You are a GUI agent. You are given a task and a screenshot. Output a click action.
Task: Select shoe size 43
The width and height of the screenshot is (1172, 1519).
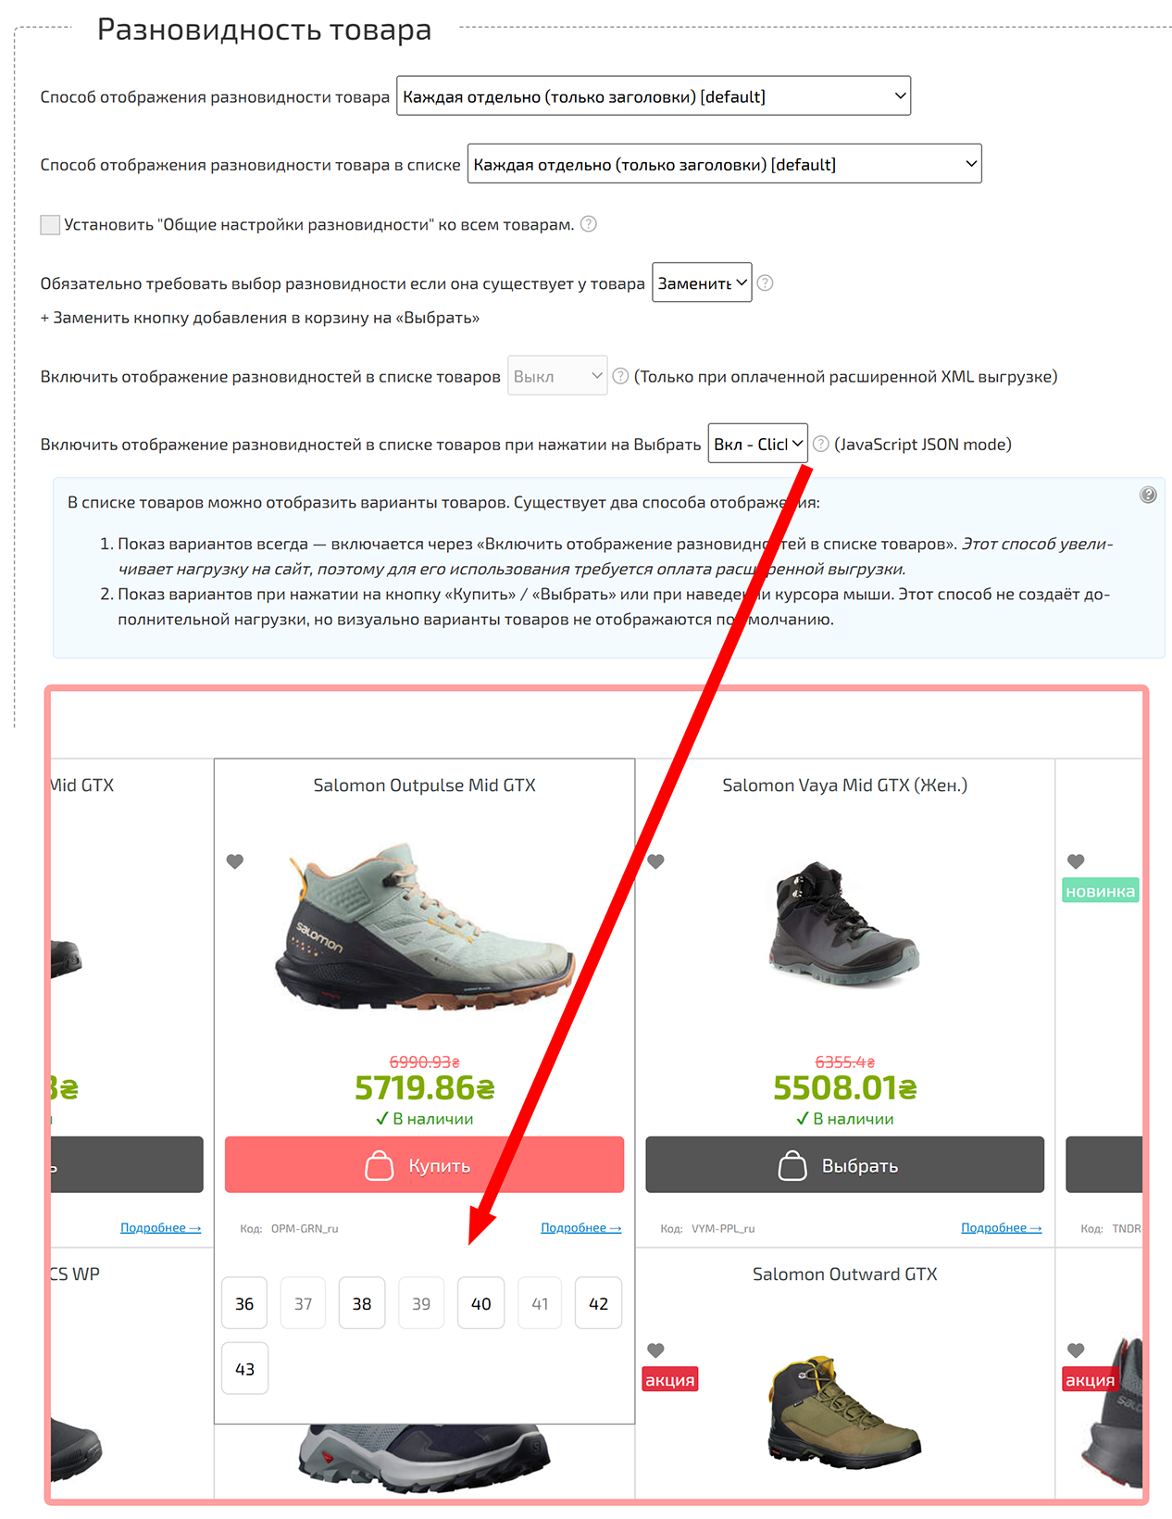coord(244,1369)
